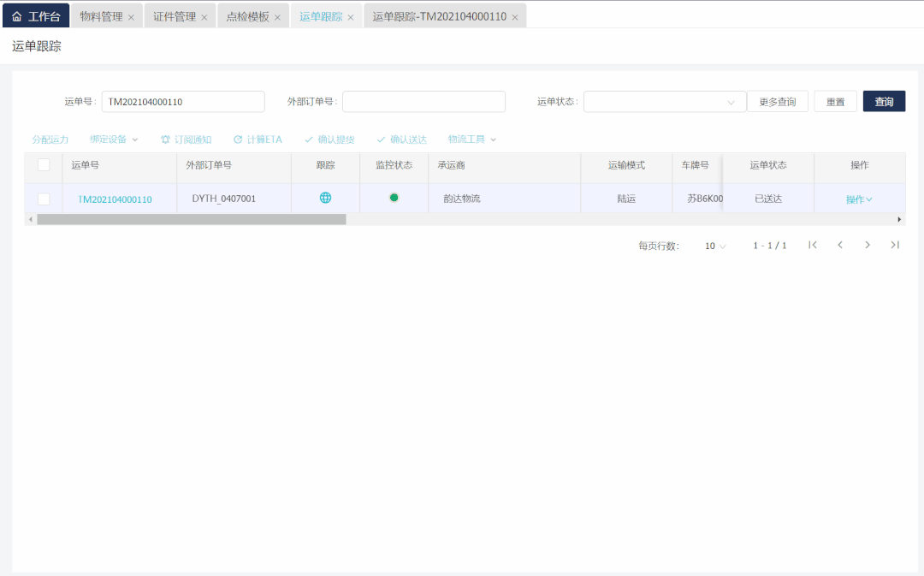The height and width of the screenshot is (576, 924).
Task: Focus the 外部订单号 input field
Action: pos(423,102)
